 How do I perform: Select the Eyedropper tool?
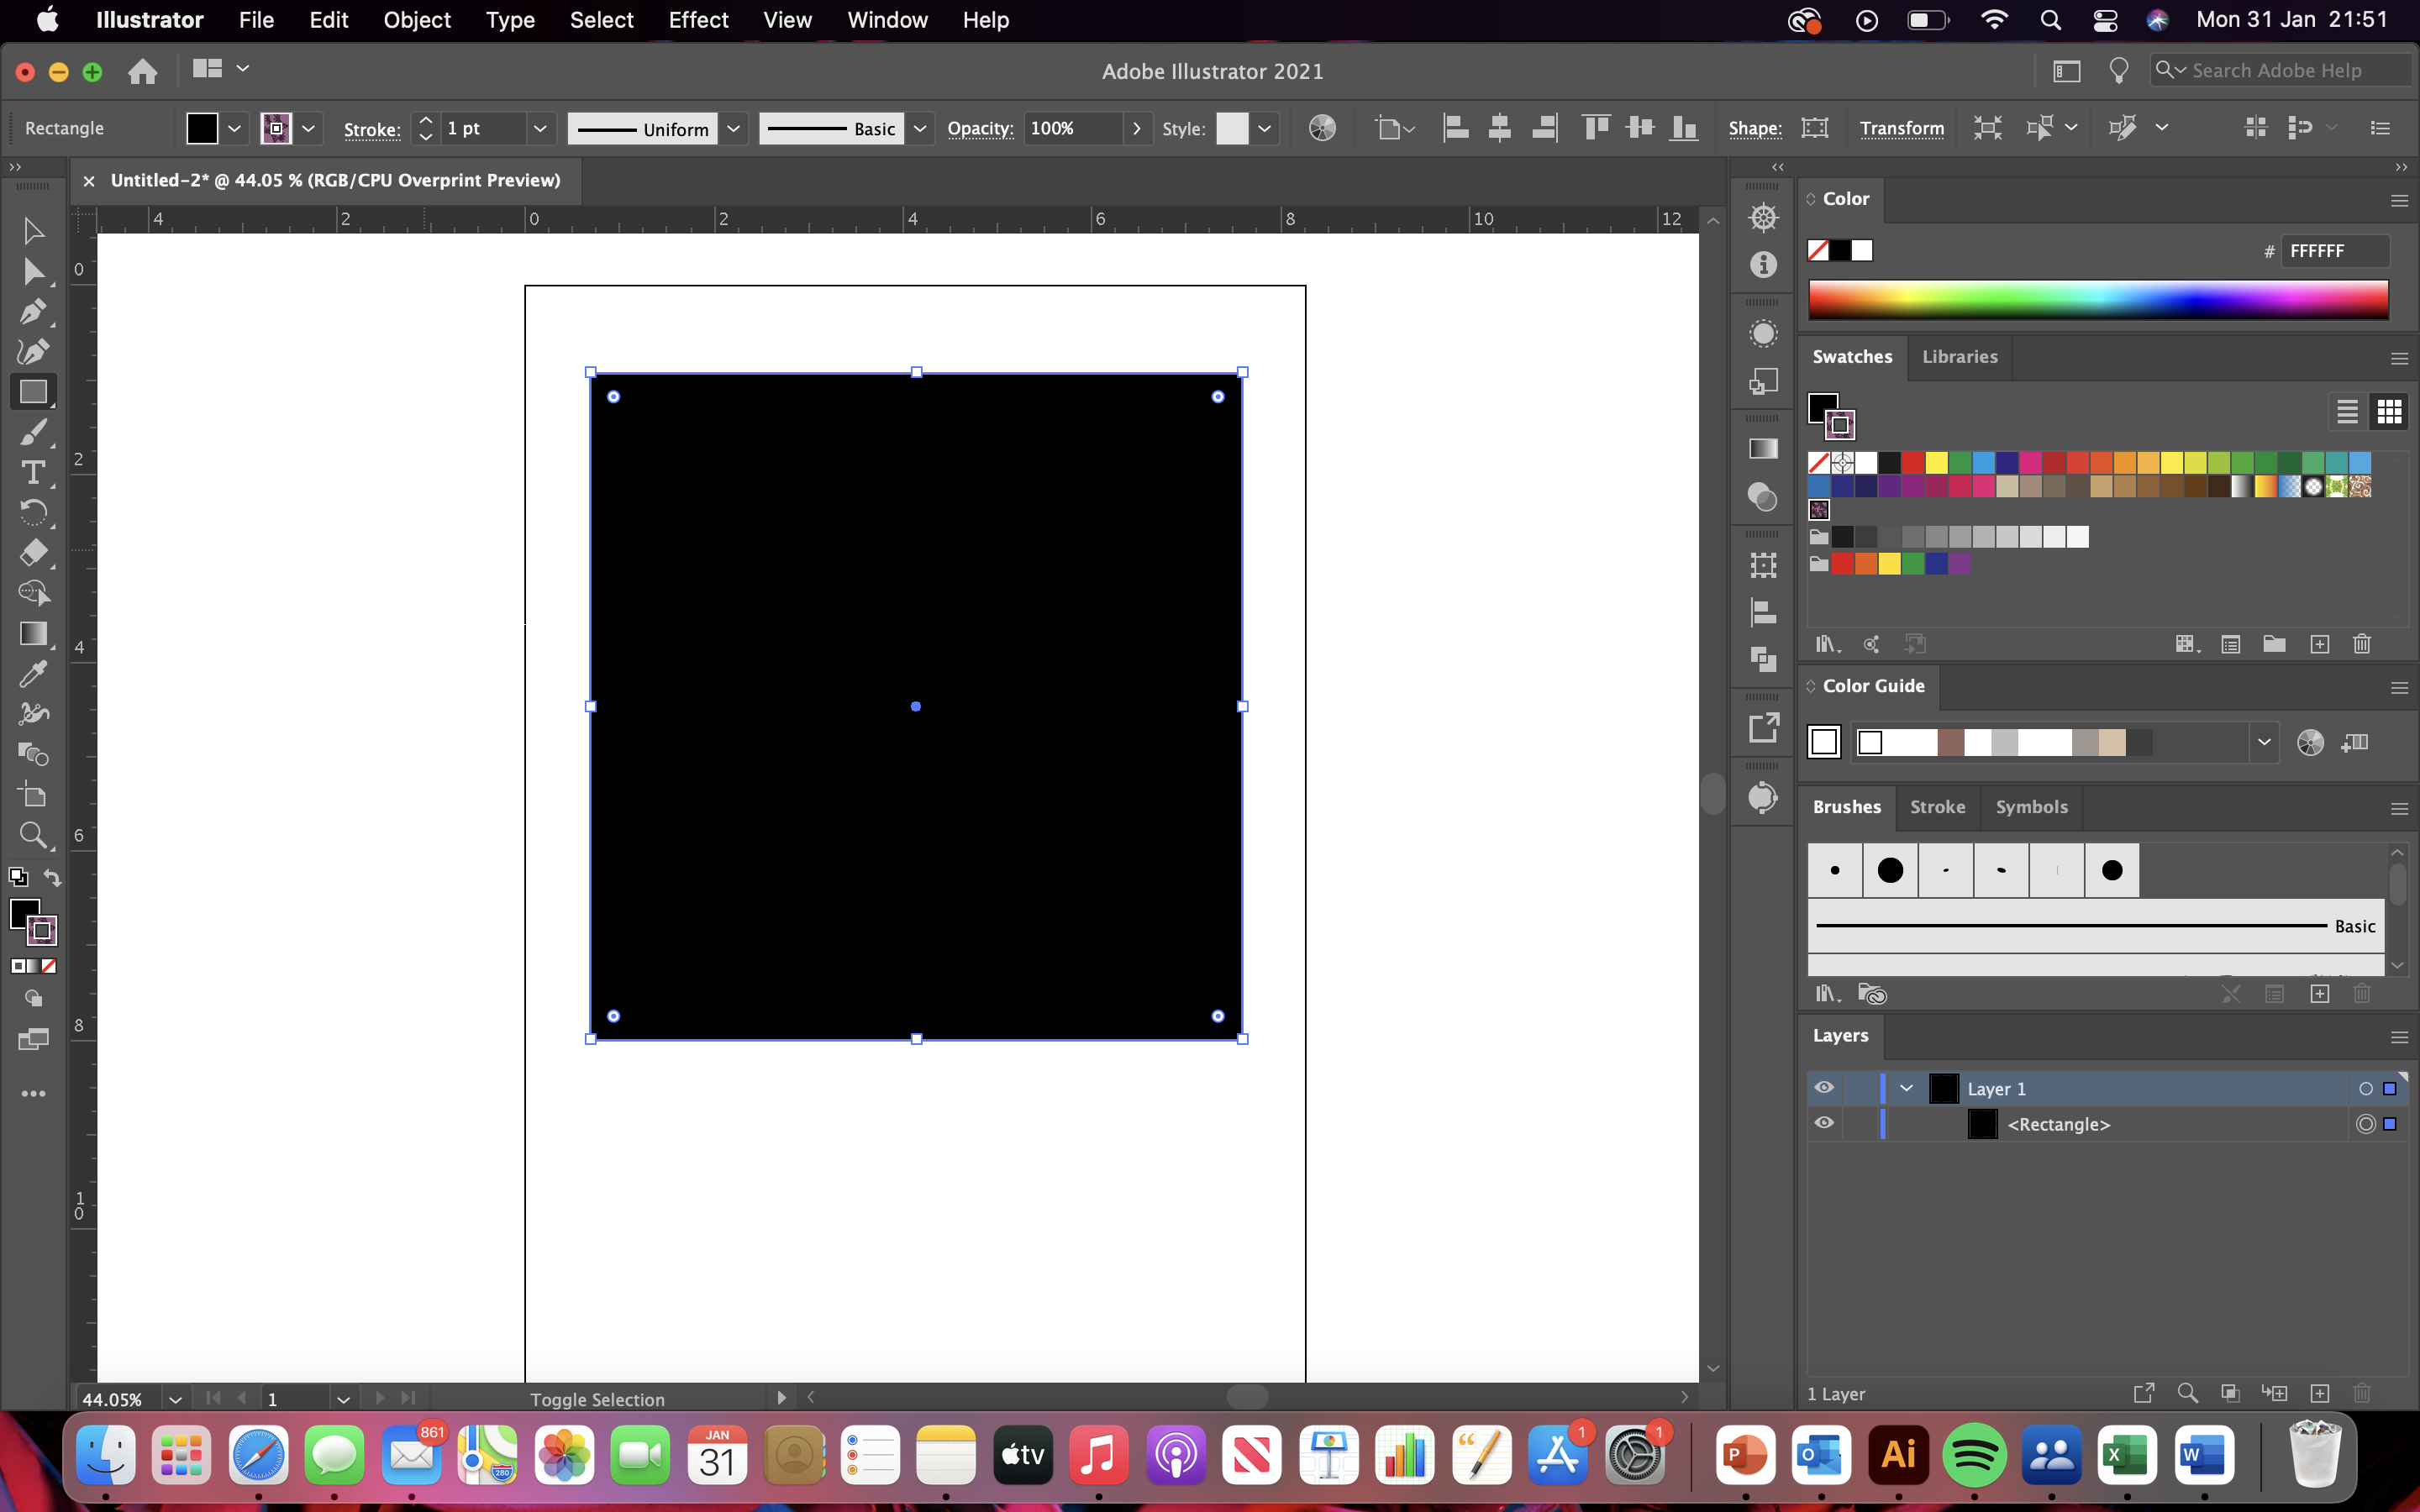[33, 673]
